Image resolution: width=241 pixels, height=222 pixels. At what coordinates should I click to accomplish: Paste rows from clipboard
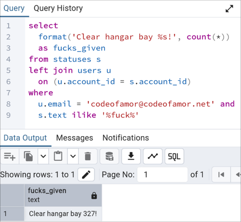(x=58, y=156)
